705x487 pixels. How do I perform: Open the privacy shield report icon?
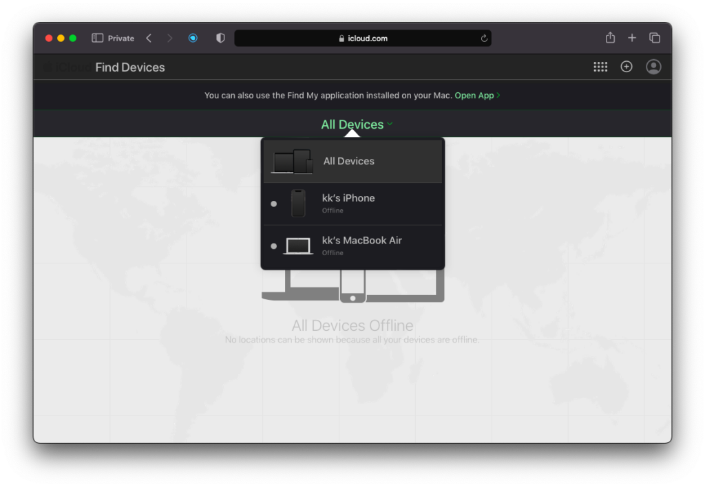click(x=220, y=39)
